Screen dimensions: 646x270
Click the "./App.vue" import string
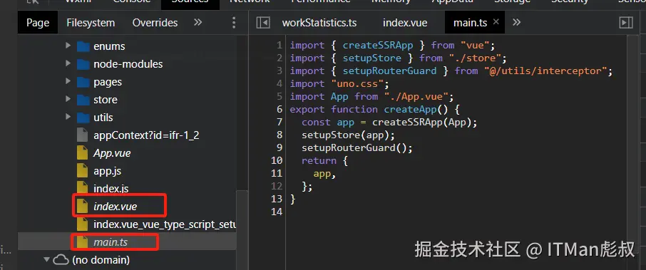[x=416, y=96]
